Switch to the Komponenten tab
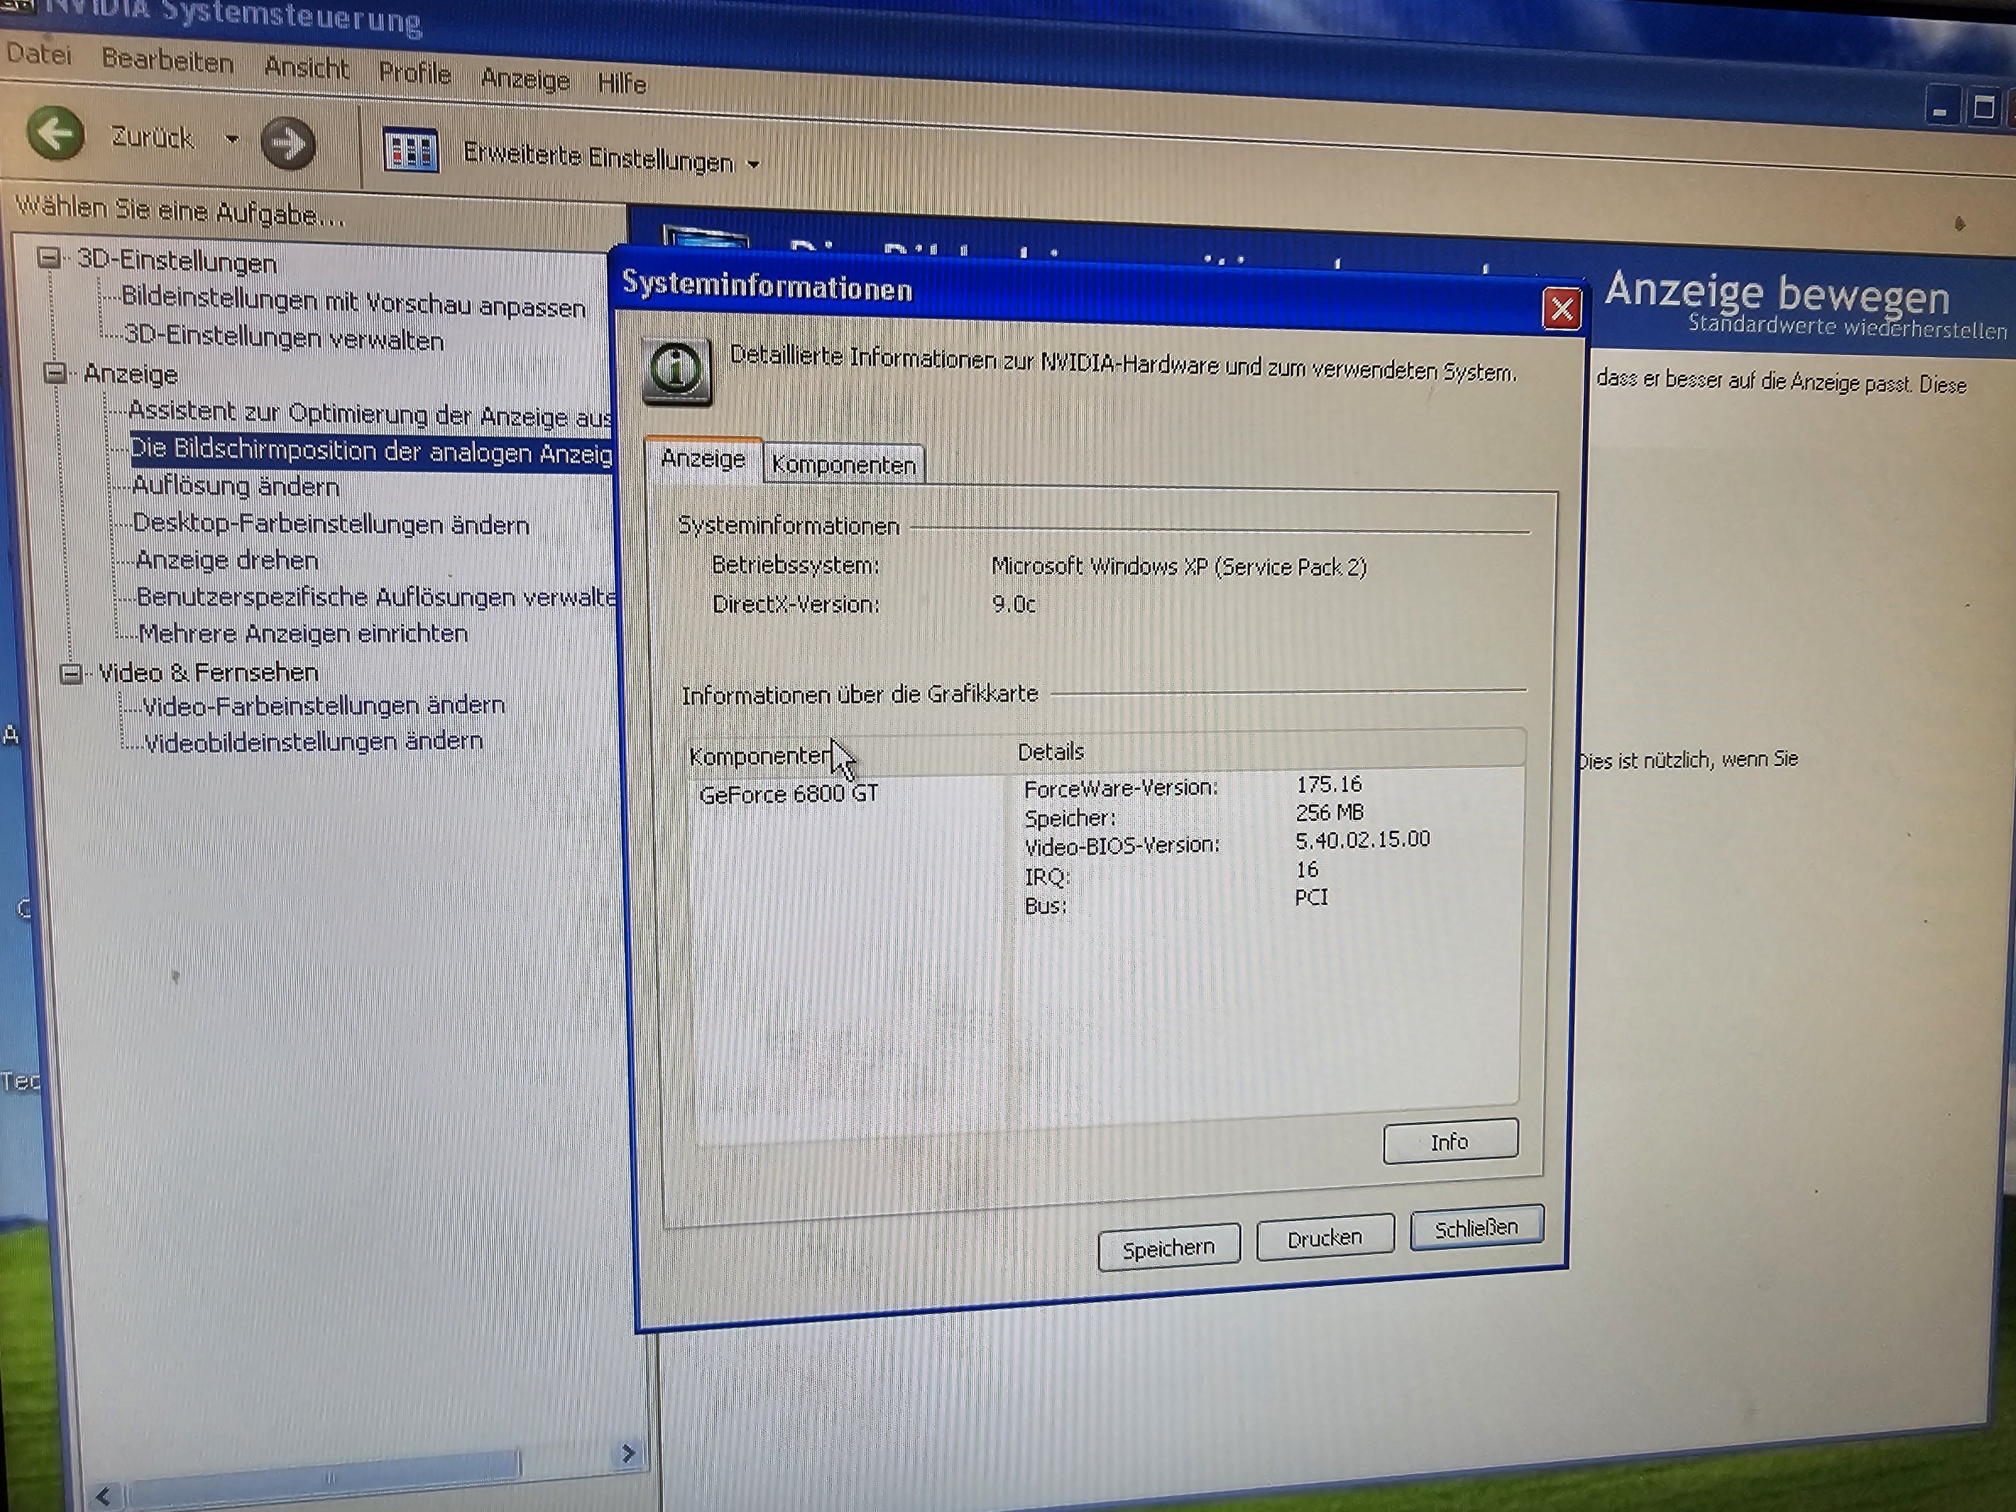The width and height of the screenshot is (2016, 1512). 843,465
